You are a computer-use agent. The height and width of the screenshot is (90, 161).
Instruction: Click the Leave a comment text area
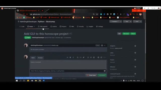click(68, 65)
